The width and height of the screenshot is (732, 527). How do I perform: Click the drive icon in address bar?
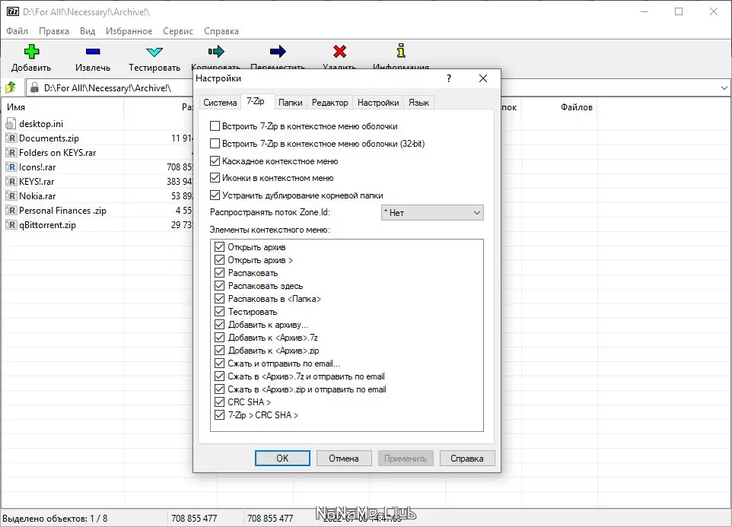click(34, 87)
